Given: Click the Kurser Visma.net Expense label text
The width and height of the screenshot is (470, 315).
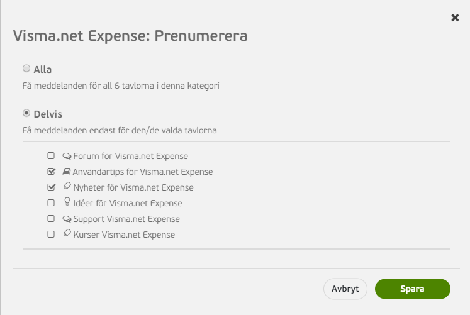Looking at the screenshot, I should tap(124, 235).
